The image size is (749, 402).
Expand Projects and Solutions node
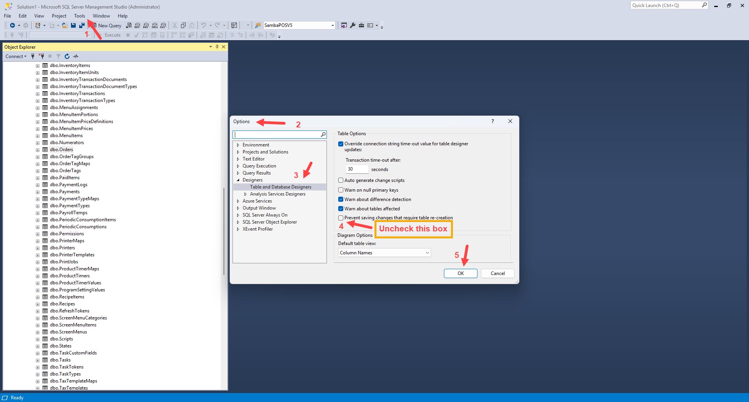[238, 152]
